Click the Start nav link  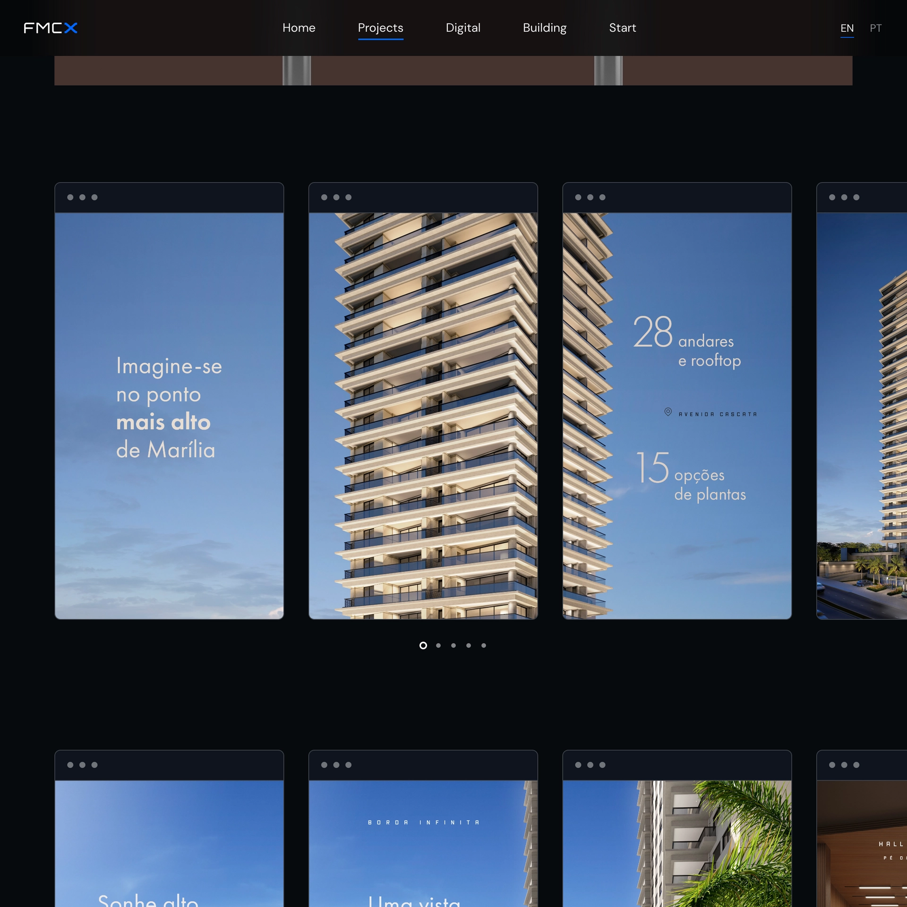622,28
